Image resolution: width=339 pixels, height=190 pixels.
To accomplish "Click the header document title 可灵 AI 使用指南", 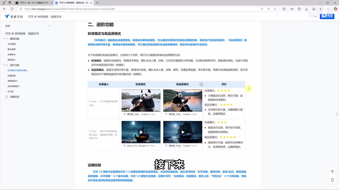I will click(x=45, y=16).
